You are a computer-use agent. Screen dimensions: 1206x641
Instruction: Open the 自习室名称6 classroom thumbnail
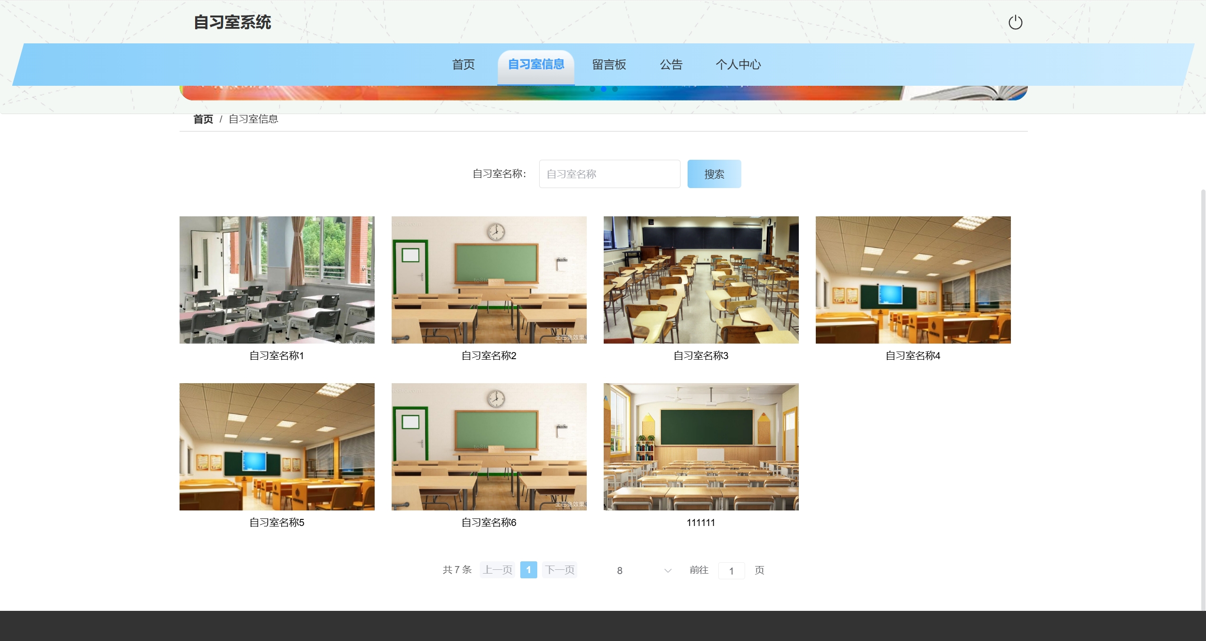[x=489, y=447]
